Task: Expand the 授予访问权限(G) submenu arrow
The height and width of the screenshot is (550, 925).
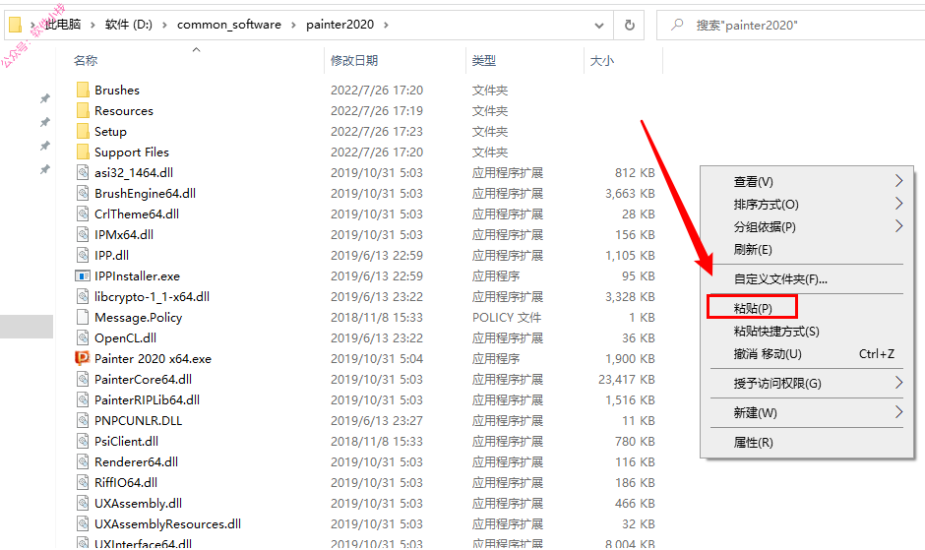Action: (x=898, y=383)
